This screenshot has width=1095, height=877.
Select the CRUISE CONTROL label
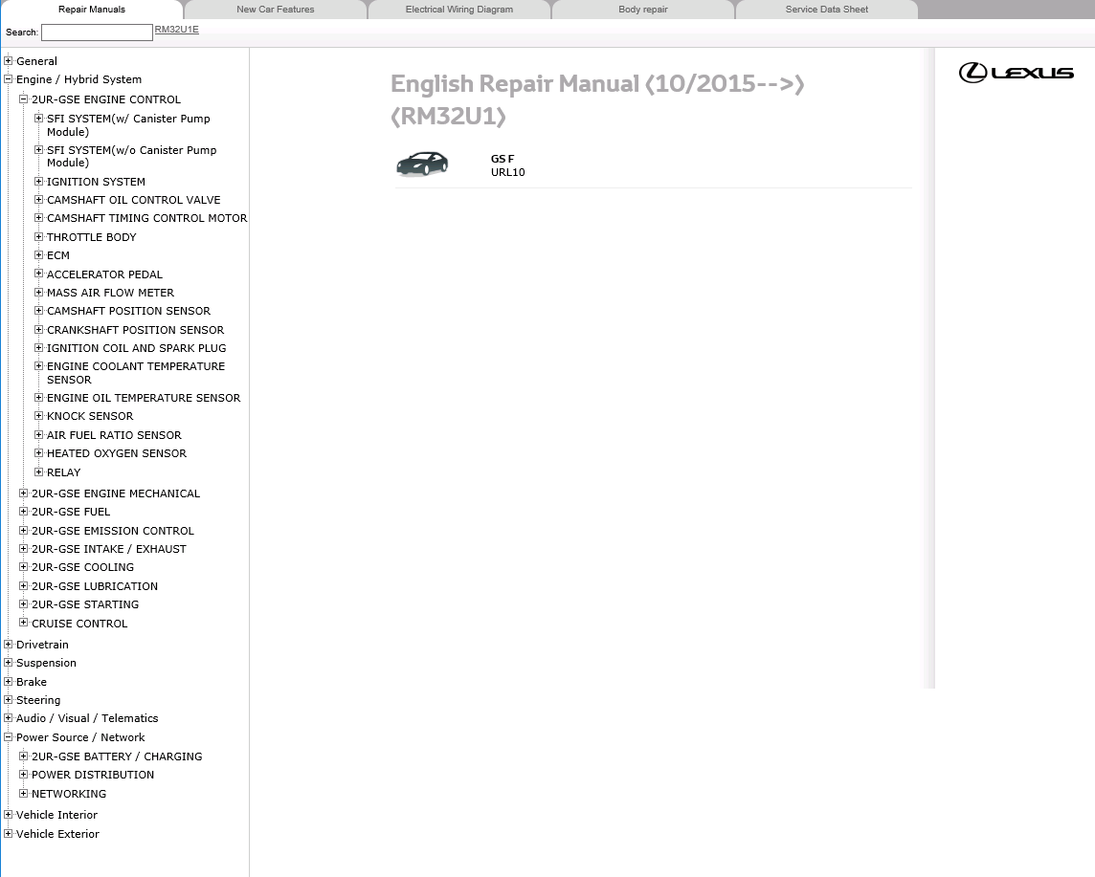[x=79, y=624]
